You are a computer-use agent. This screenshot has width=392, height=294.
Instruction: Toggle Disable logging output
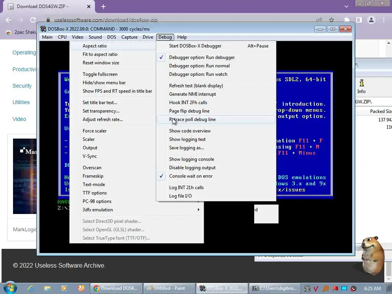216,168
